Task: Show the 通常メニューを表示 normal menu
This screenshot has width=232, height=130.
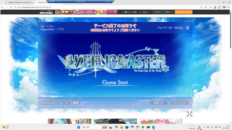Action: point(129,12)
